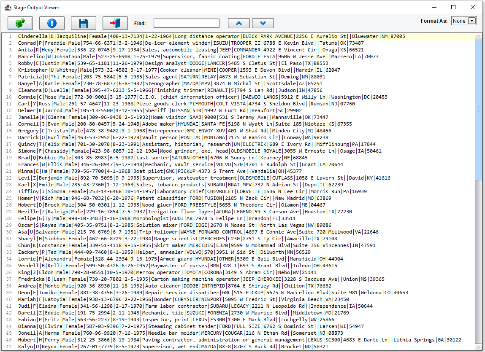Open the Format As dropdown
The height and width of the screenshot is (352, 485).
(x=463, y=21)
